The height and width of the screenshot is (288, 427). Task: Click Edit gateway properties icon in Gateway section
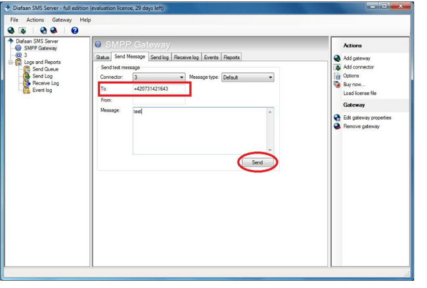pyautogui.click(x=337, y=118)
